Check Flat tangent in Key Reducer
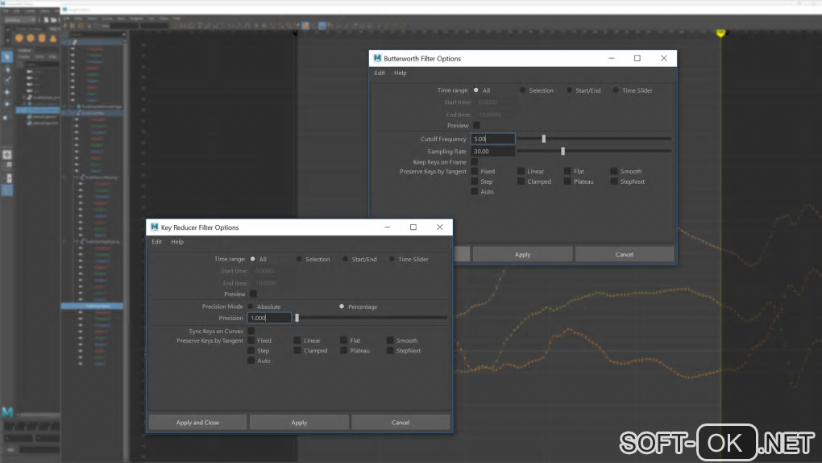 point(343,340)
